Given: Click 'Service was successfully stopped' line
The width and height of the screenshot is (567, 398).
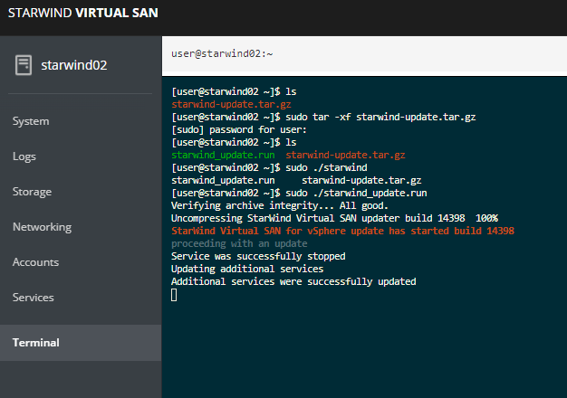Looking at the screenshot, I should [x=258, y=256].
